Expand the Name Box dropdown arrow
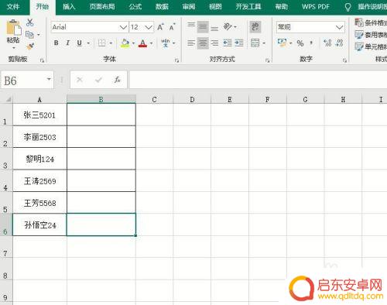Image resolution: width=387 pixels, height=305 pixels. (x=49, y=79)
